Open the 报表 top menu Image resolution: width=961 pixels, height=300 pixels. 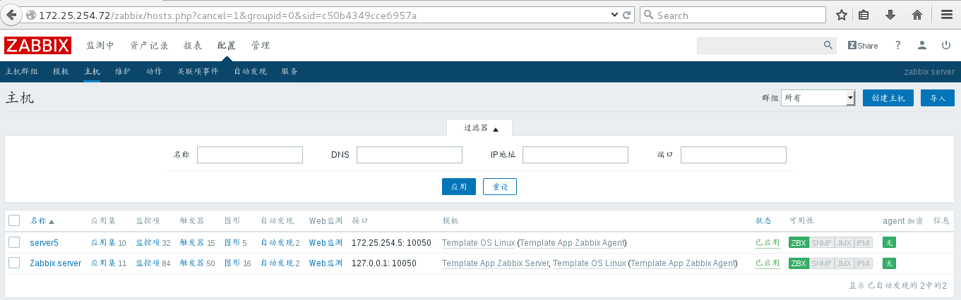tap(193, 46)
